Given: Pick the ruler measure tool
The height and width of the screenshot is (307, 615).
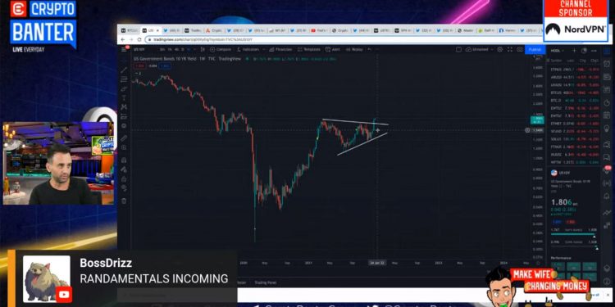Looking at the screenshot, I should click(124, 138).
